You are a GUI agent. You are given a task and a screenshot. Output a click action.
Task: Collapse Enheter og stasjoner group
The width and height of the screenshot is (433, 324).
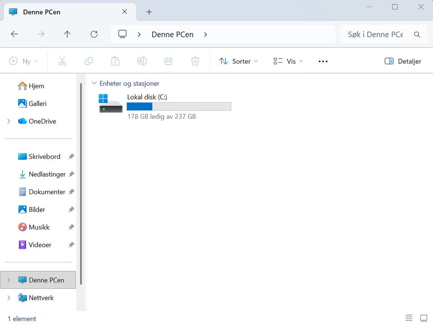[x=94, y=83]
